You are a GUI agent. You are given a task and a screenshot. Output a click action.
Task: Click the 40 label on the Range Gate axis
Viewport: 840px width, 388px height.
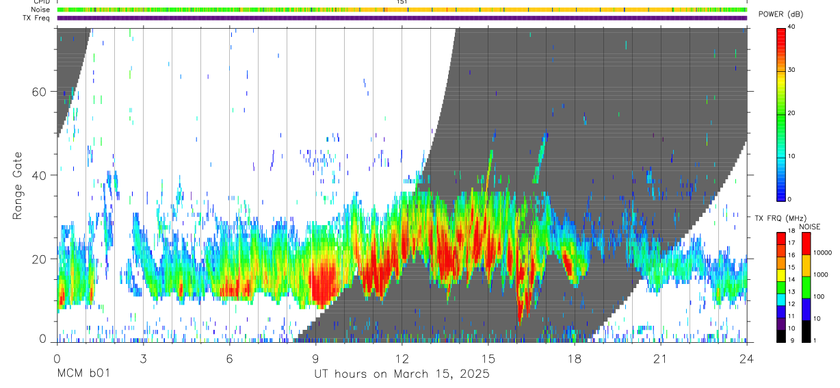pyautogui.click(x=39, y=175)
